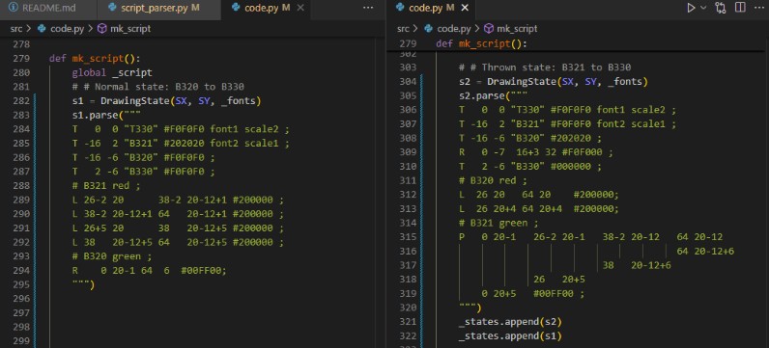Switch to the script_parser.py tab
This screenshot has width=769, height=348.
tap(154, 8)
